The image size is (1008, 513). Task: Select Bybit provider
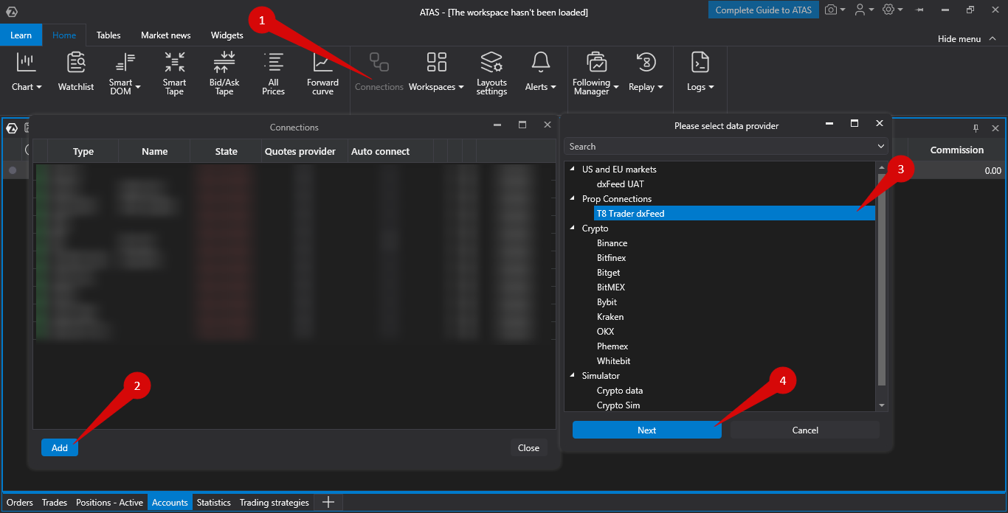(607, 301)
